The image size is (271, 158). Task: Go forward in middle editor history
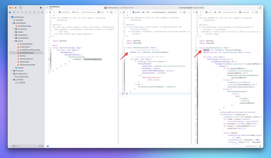pos(130,12)
